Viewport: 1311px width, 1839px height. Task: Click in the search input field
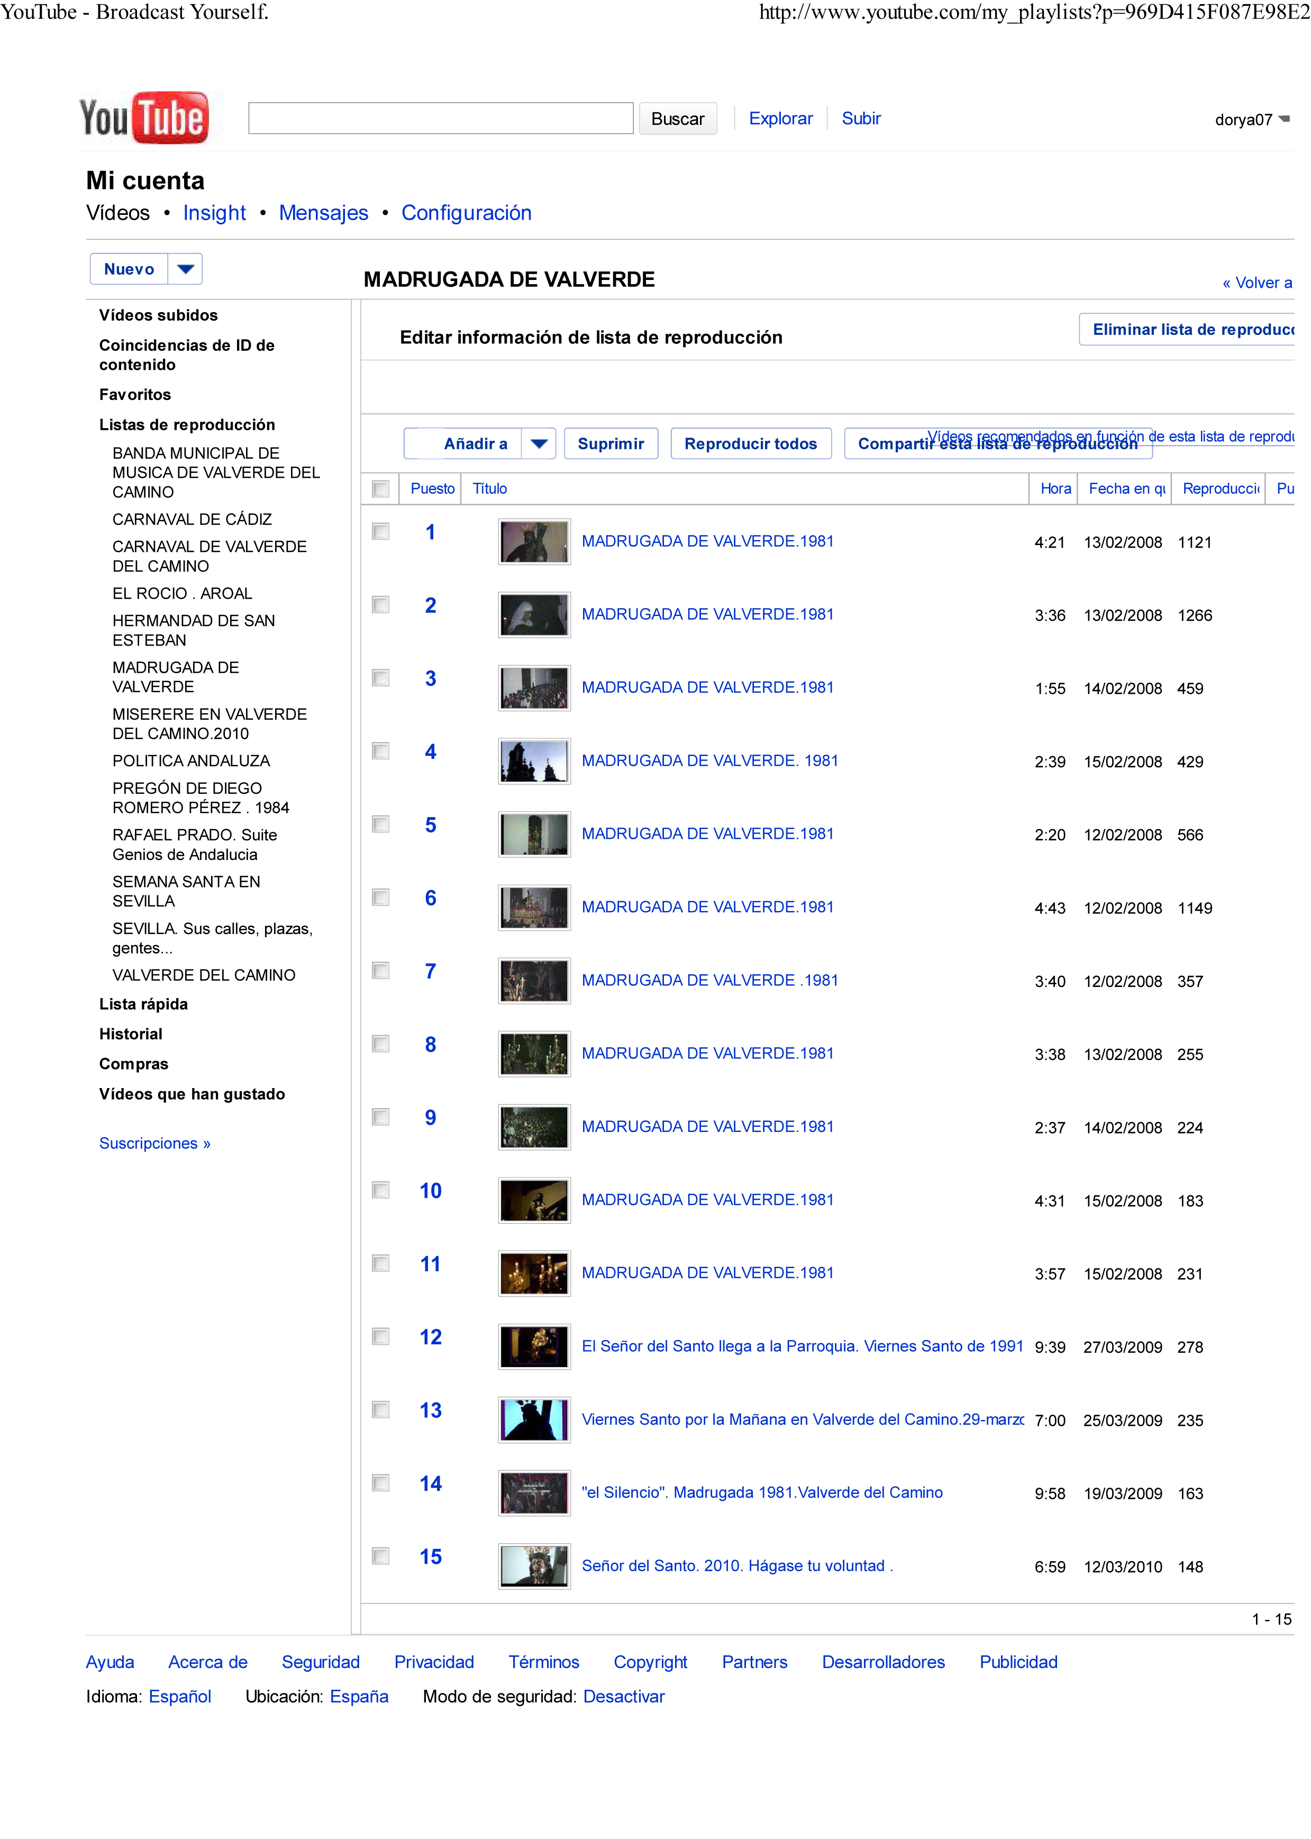(x=441, y=118)
